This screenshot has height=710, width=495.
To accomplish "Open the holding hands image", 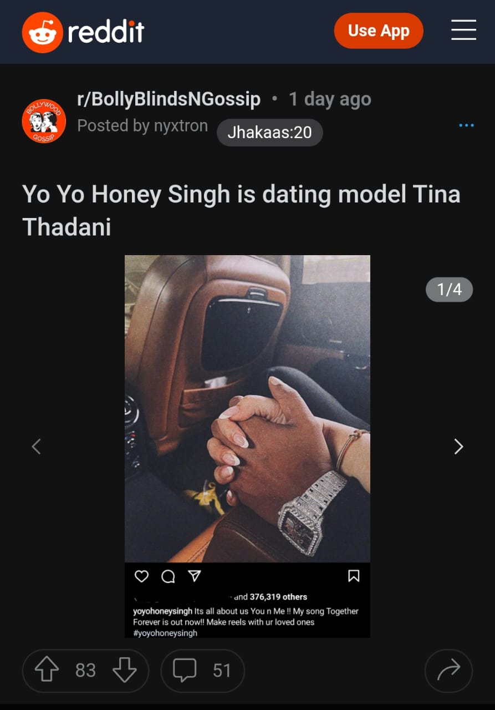I will (247, 409).
